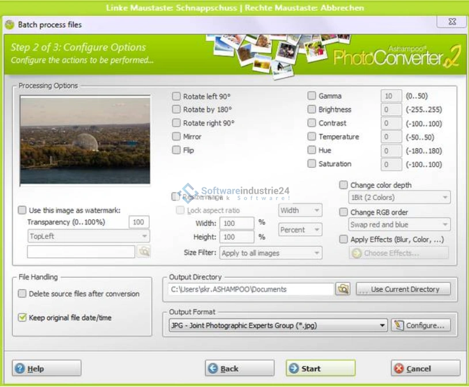This screenshot has width=469, height=387.
Task: Click the Output Directory browse folder icon
Action: point(343,289)
